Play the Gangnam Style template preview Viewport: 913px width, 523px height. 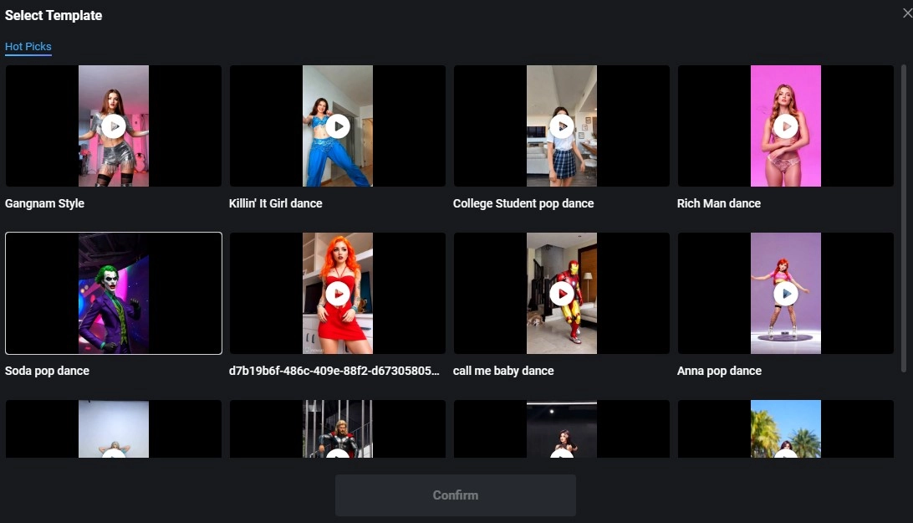(x=113, y=126)
